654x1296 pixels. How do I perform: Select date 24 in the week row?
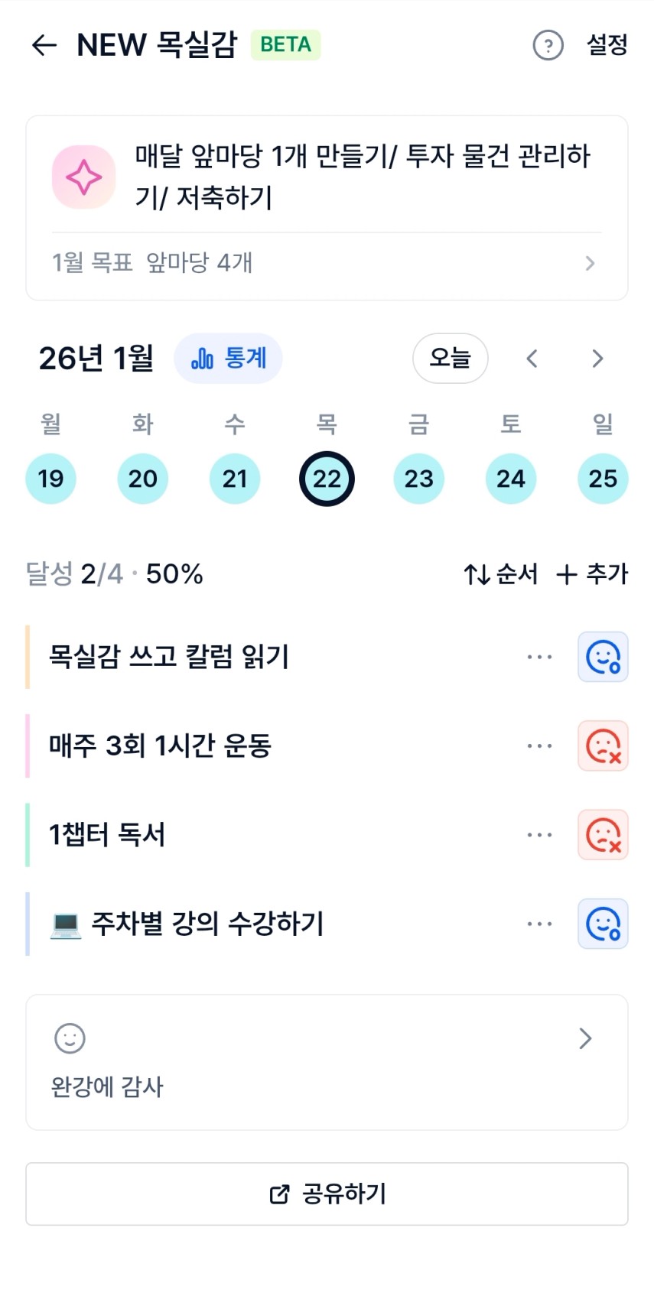pos(511,479)
